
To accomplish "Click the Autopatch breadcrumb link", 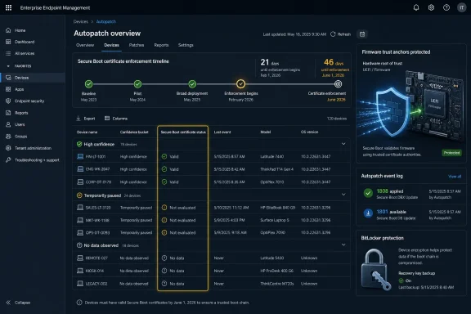I will click(106, 21).
